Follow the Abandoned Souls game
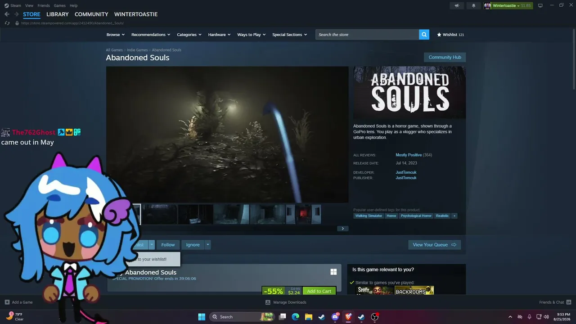Image resolution: width=576 pixels, height=324 pixels. click(168, 245)
